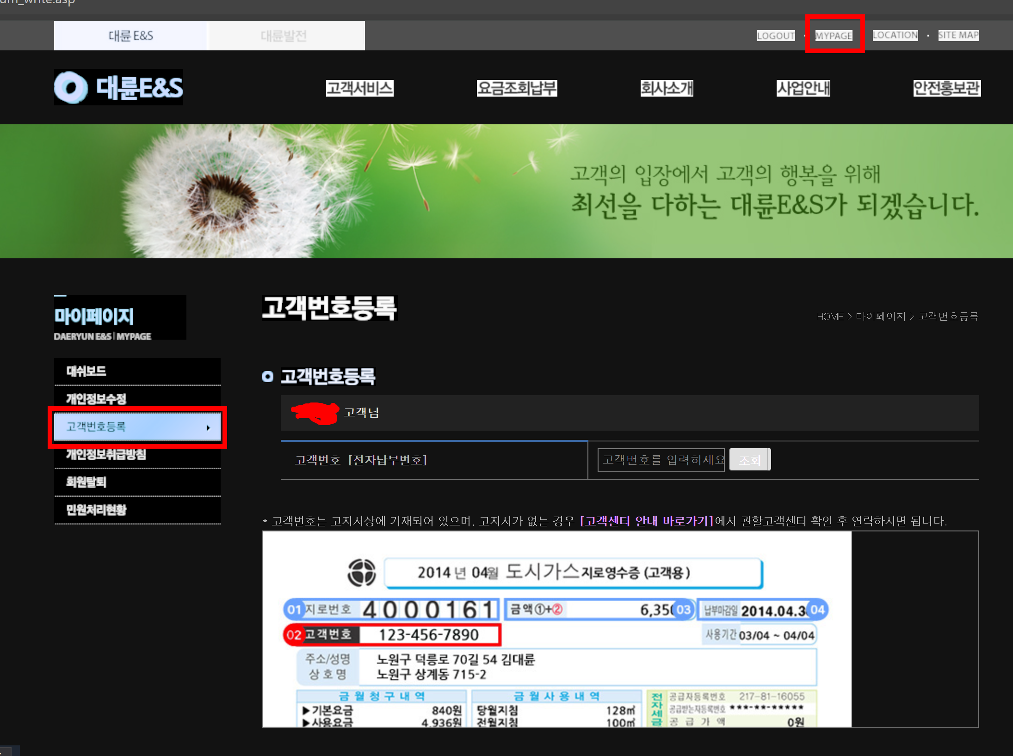Click the LOGOUT link
The width and height of the screenshot is (1013, 756).
pos(775,36)
